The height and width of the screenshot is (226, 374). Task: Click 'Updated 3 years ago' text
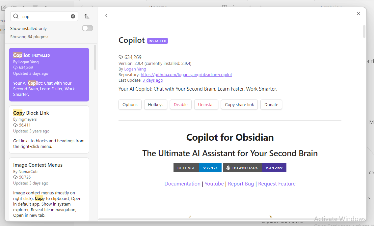pos(31,131)
